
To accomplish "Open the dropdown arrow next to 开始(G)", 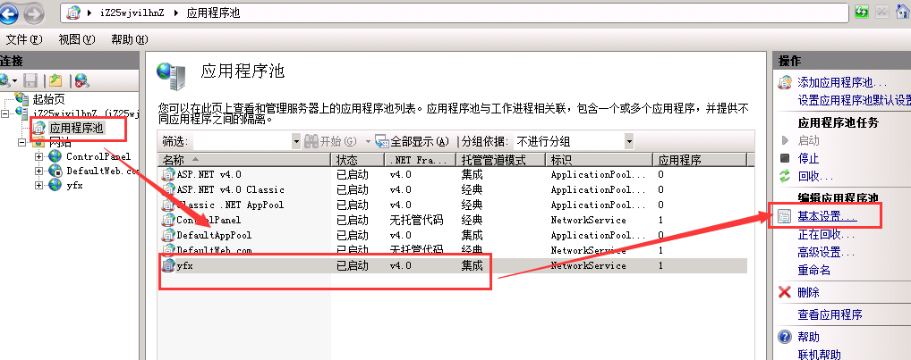I will pyautogui.click(x=367, y=141).
